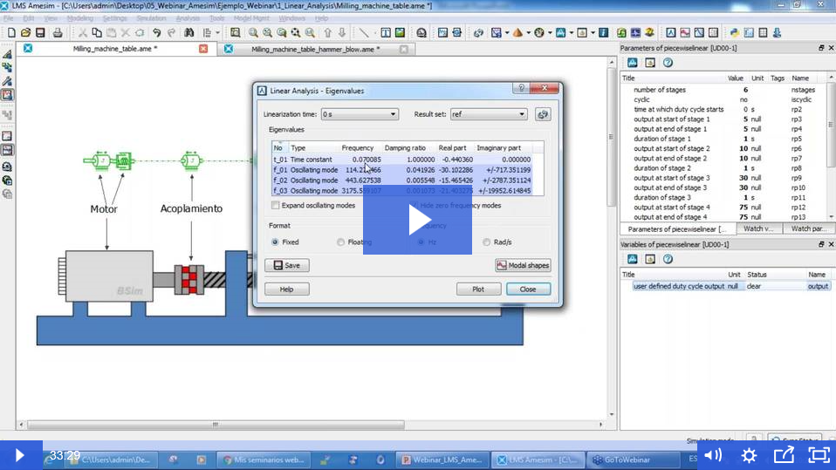Click the horizontal scrollbar of the sketch area
This screenshot has width=836, height=470.
216,425
